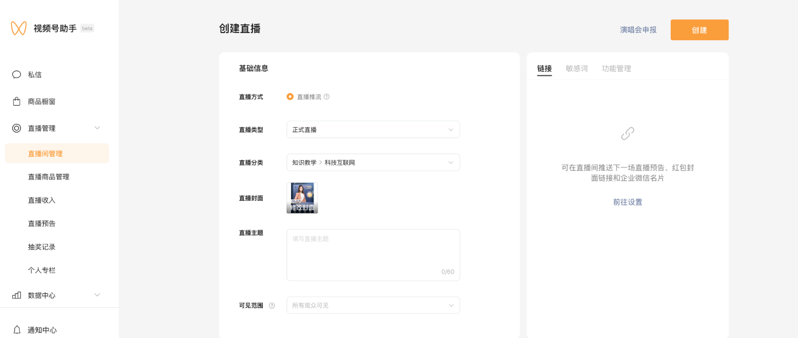Switch to the 功能管理 tab

coord(616,68)
